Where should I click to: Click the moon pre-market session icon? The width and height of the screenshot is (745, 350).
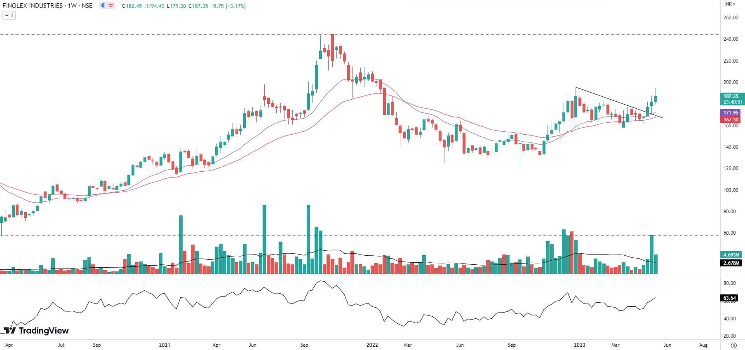point(103,6)
